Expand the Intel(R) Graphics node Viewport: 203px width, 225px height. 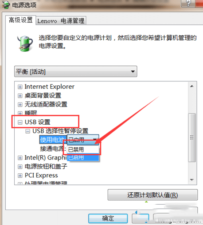pos(20,158)
